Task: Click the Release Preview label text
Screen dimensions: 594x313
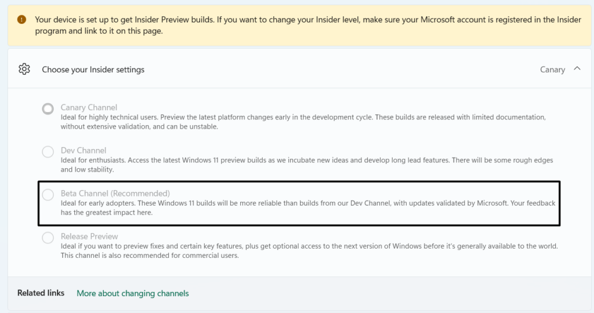Action: (x=89, y=236)
